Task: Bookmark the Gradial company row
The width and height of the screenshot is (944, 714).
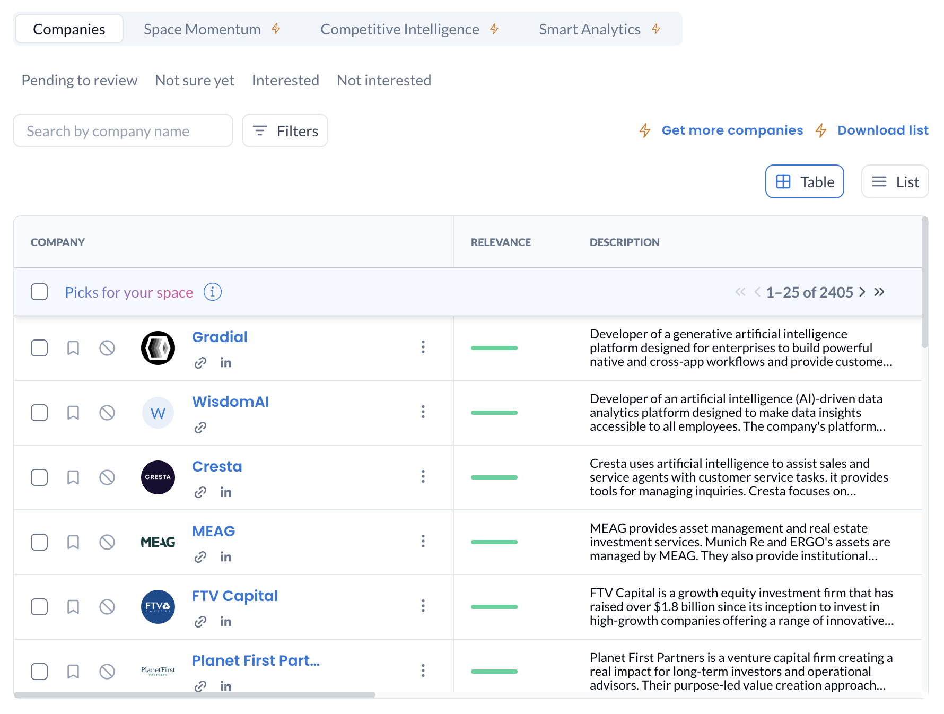Action: click(x=73, y=348)
